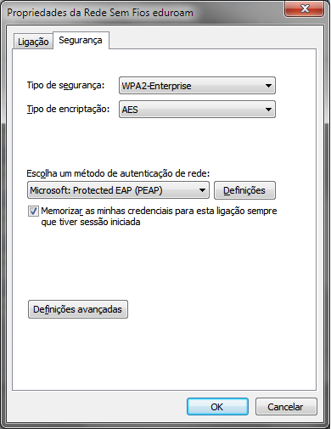The width and height of the screenshot is (331, 429).
Task: Open Definições avançadas
Action: click(78, 309)
